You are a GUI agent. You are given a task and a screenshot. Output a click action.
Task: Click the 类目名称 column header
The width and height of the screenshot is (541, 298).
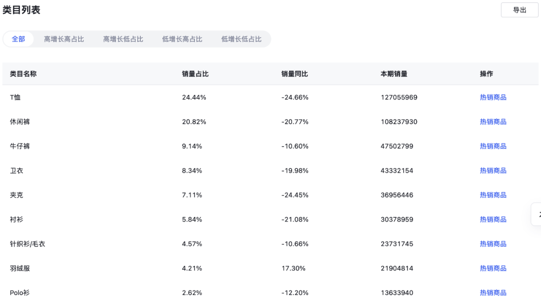point(23,73)
